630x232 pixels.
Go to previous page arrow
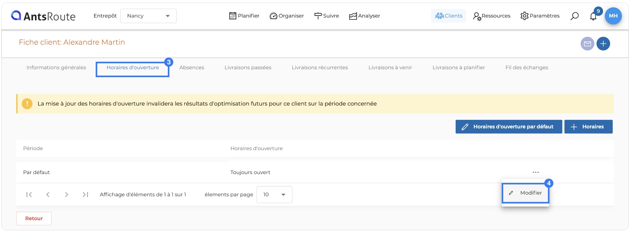(x=48, y=195)
